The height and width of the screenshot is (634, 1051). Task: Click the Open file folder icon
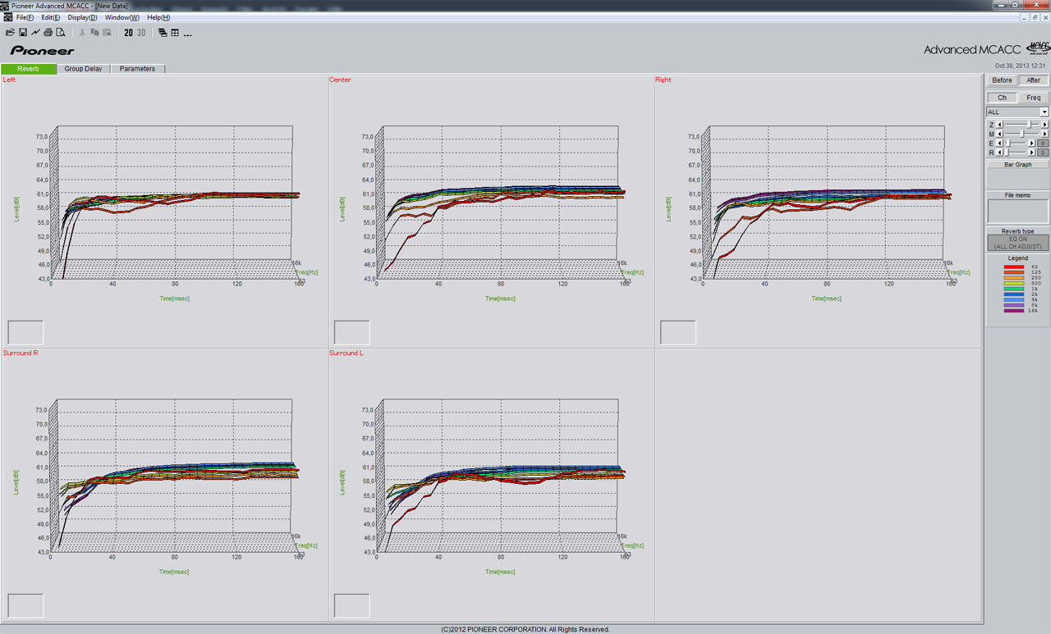[10, 33]
